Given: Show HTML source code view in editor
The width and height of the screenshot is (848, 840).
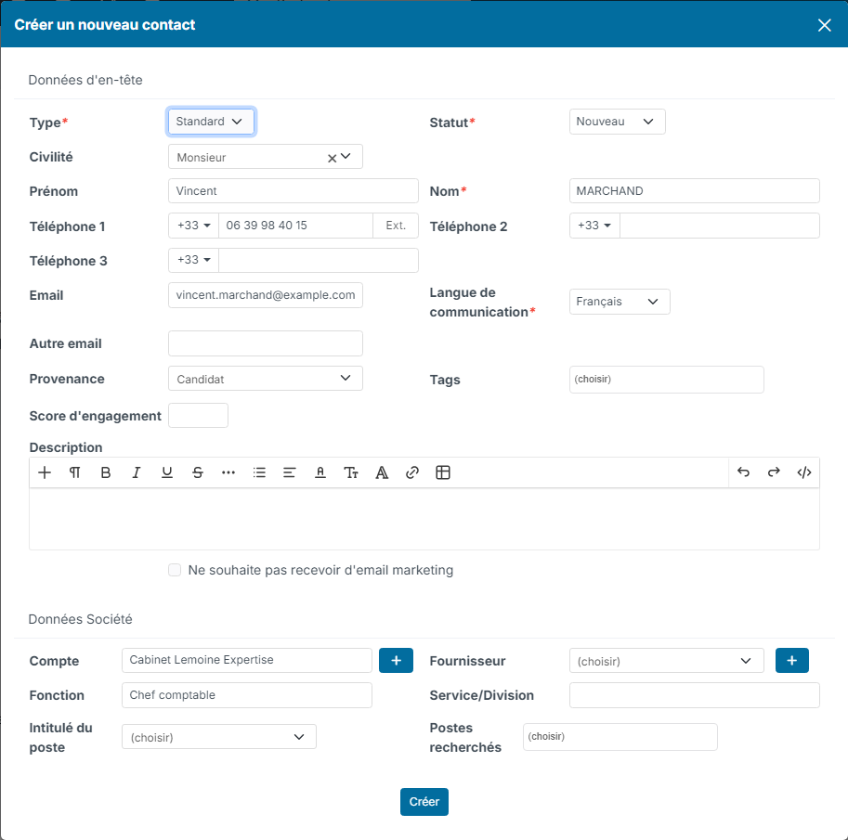Looking at the screenshot, I should point(804,472).
